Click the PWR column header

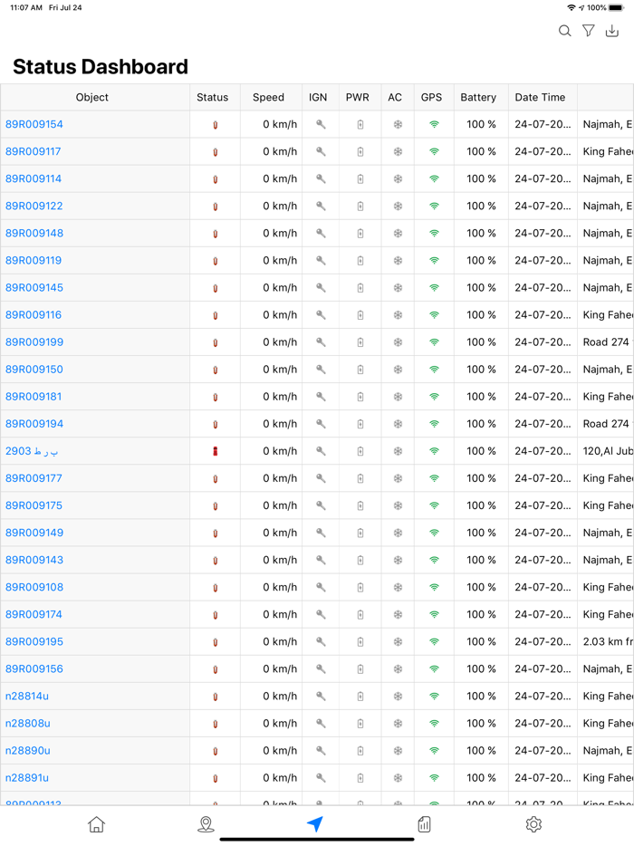[358, 97]
